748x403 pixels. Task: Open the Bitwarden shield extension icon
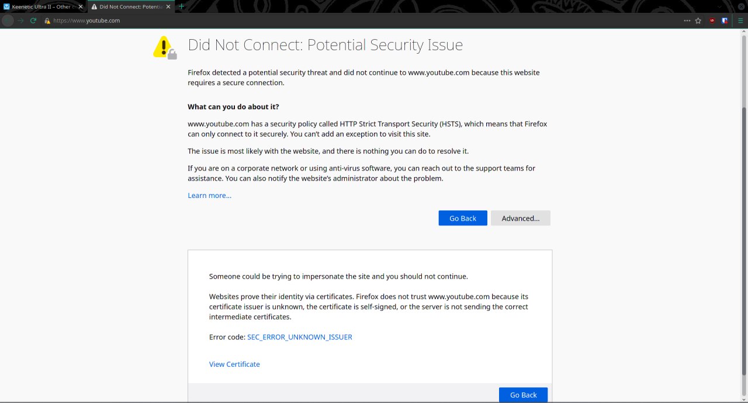(725, 20)
